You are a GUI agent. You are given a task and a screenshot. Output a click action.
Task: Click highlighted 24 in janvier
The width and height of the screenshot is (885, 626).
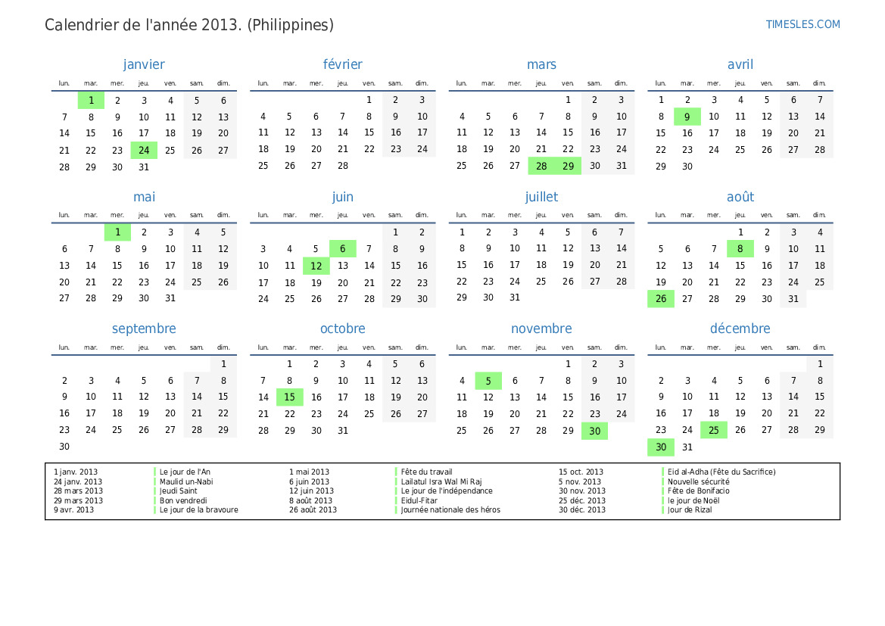click(144, 150)
